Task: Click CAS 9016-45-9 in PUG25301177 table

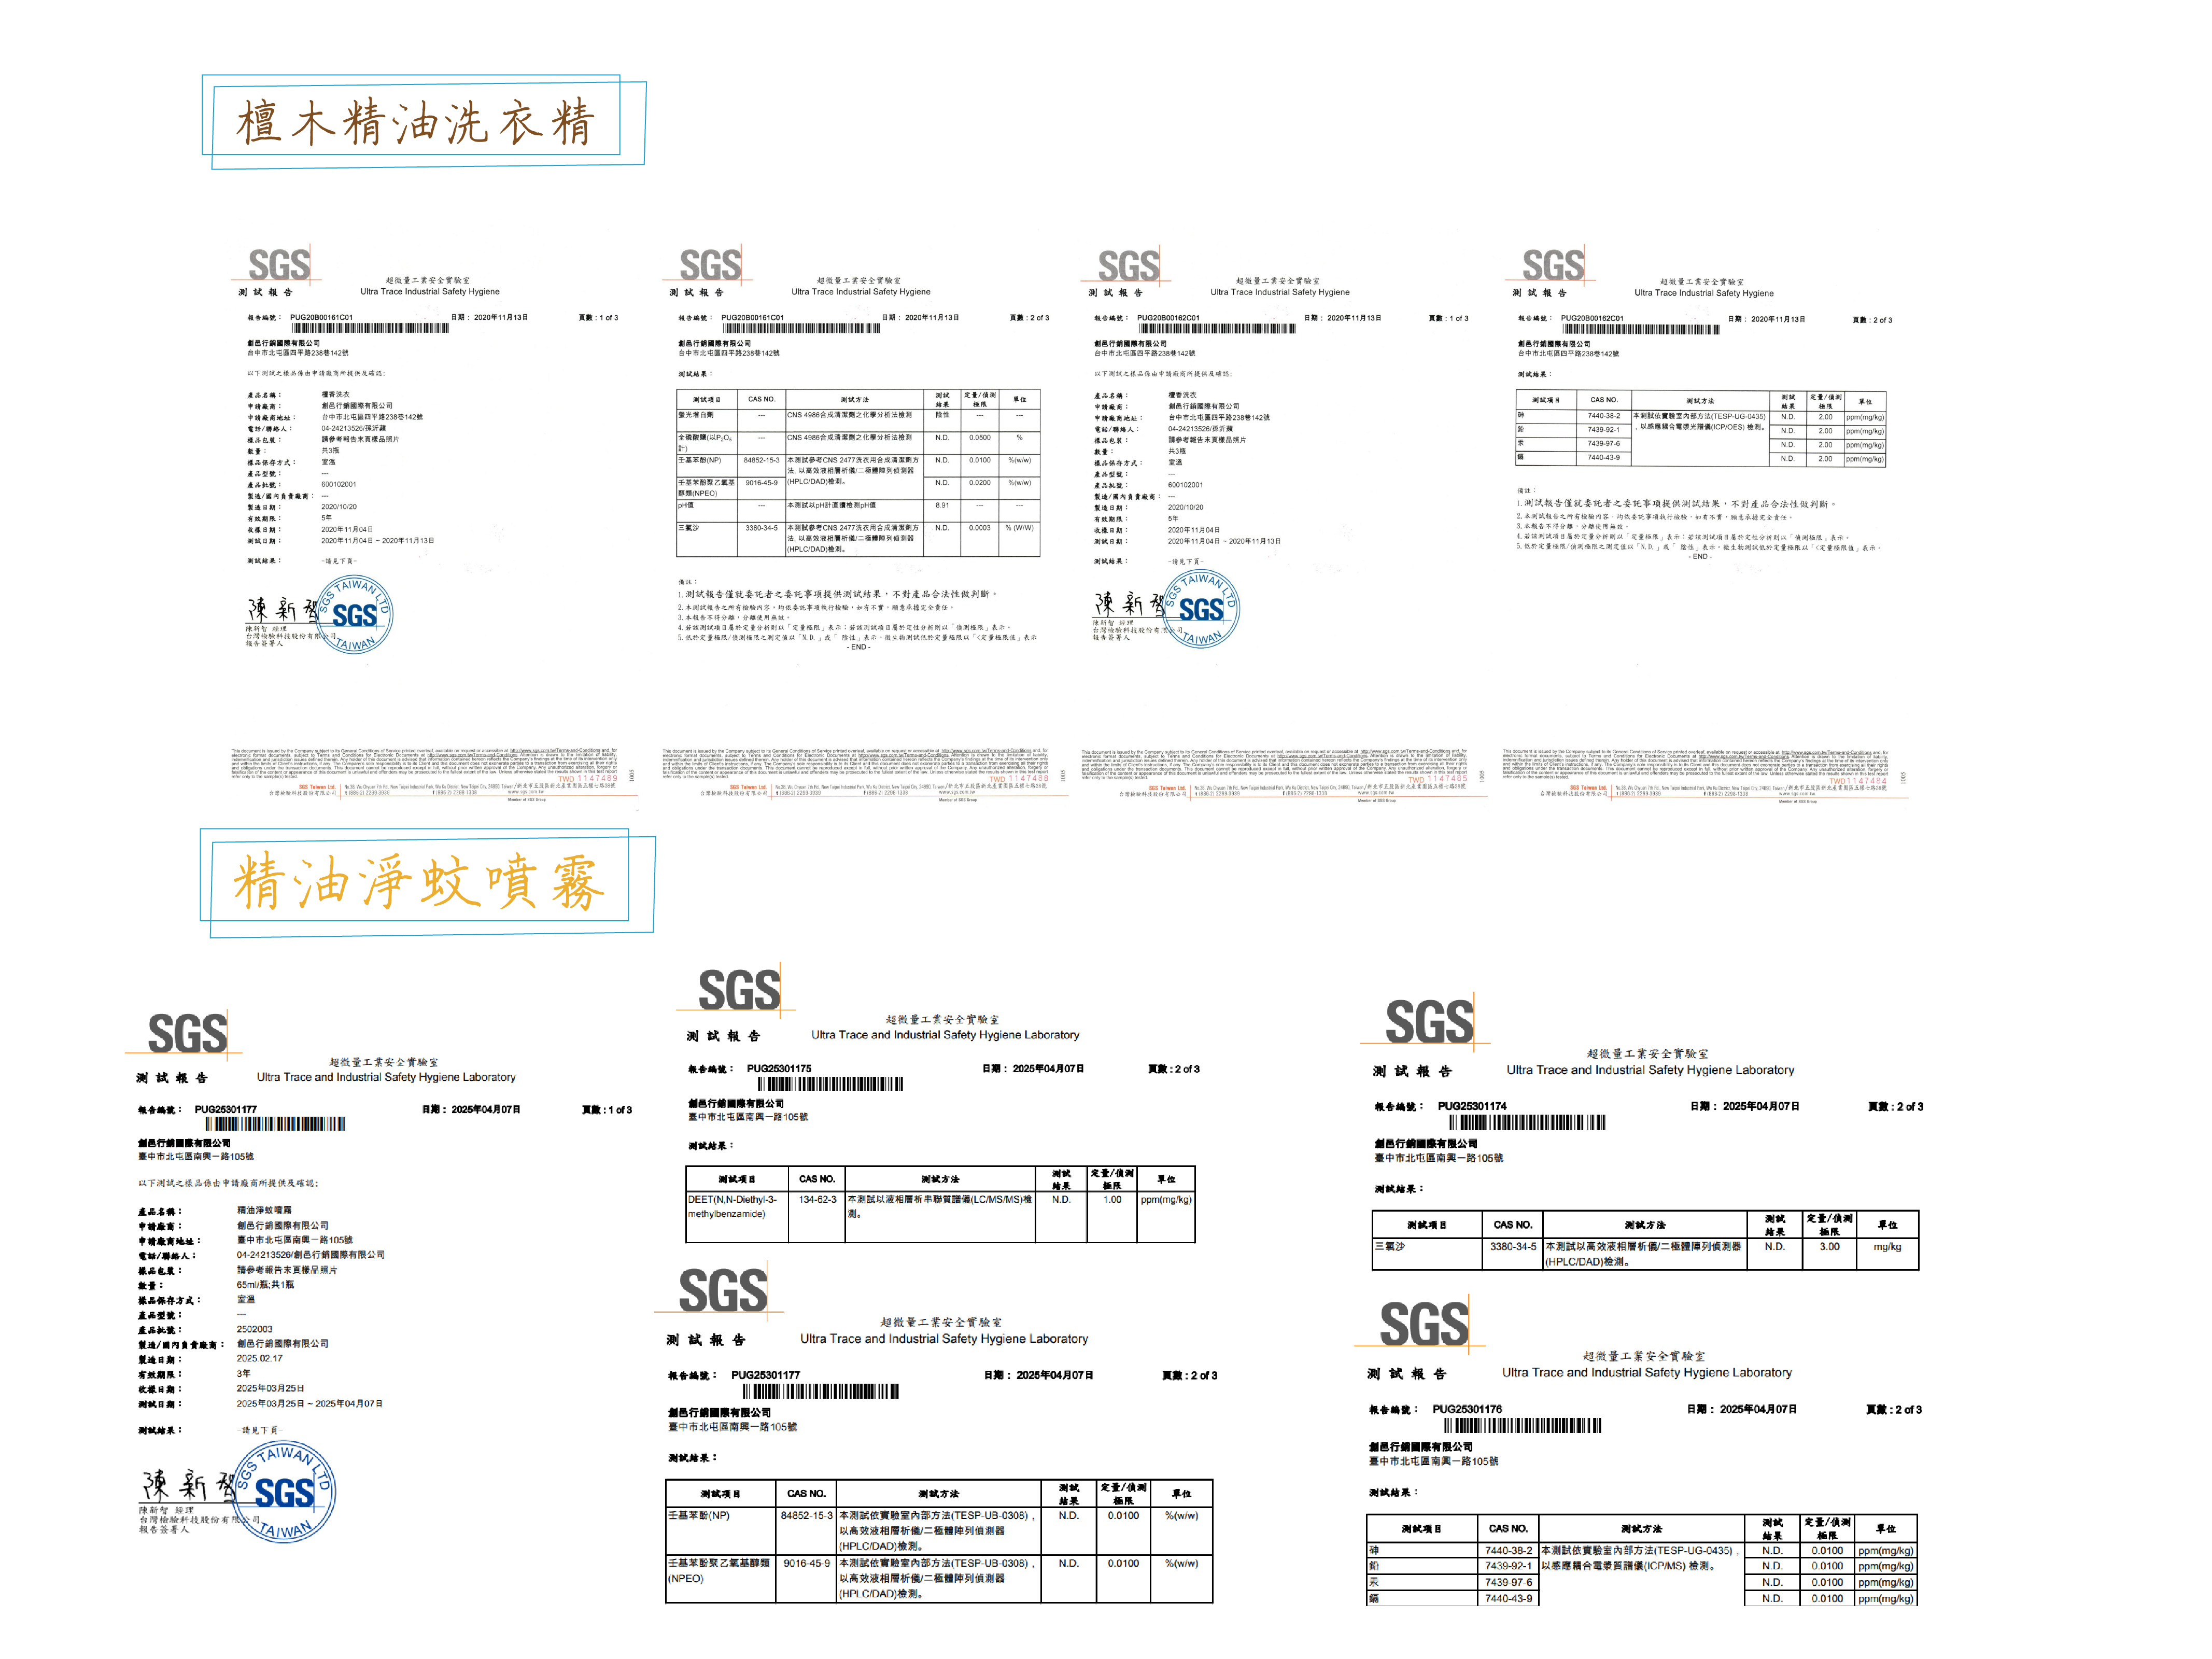Action: click(x=806, y=1563)
